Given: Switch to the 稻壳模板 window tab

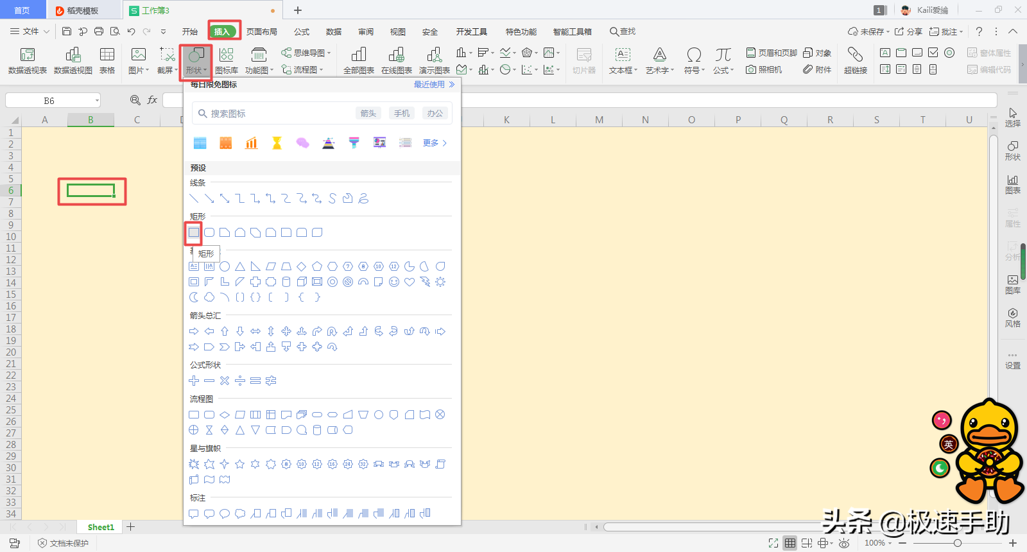Looking at the screenshot, I should (x=83, y=10).
